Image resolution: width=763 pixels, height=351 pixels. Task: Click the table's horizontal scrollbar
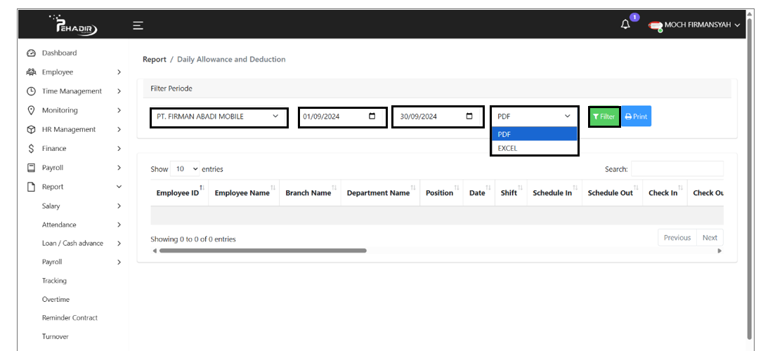tap(263, 251)
